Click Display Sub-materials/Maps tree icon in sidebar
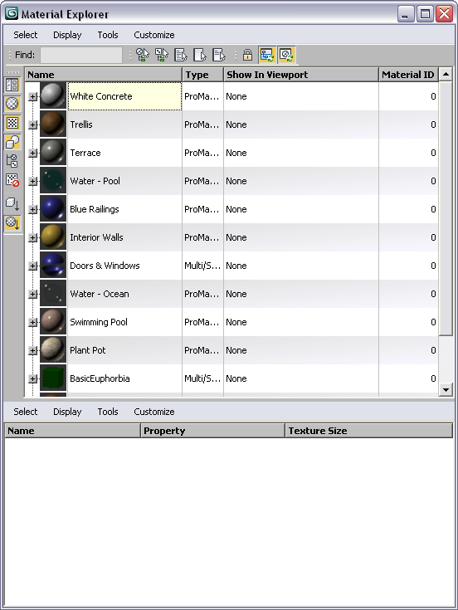Screen dimensions: 458x610 point(12,161)
